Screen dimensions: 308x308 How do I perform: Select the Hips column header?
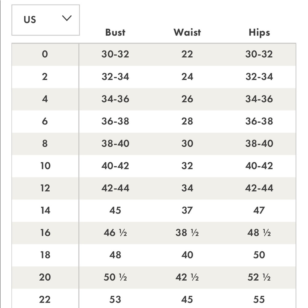tap(259, 33)
